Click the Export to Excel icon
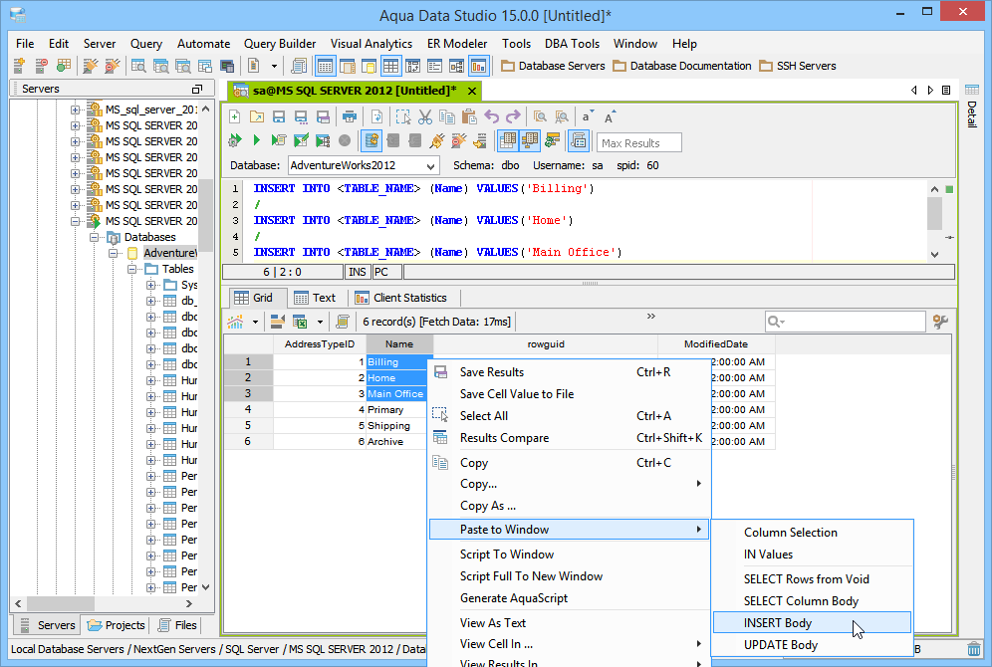 tap(299, 322)
